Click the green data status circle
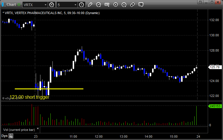This screenshot has width=223, height=140. 19,5
